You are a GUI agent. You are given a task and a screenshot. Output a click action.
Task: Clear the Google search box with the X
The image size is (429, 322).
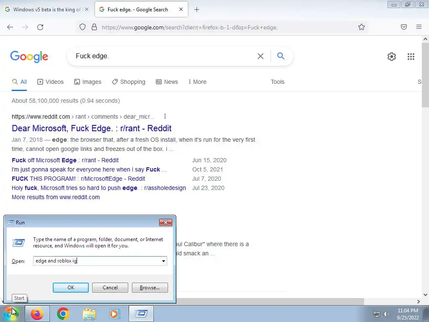[261, 56]
